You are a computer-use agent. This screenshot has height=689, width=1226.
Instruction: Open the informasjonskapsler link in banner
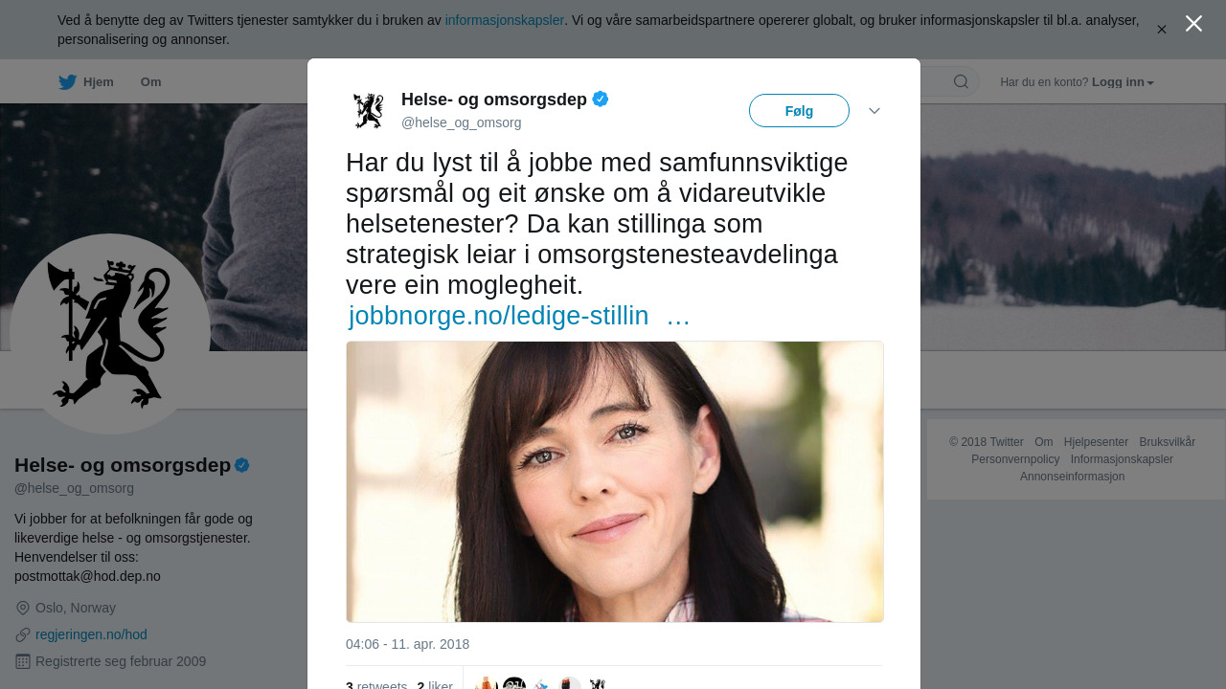pos(505,20)
